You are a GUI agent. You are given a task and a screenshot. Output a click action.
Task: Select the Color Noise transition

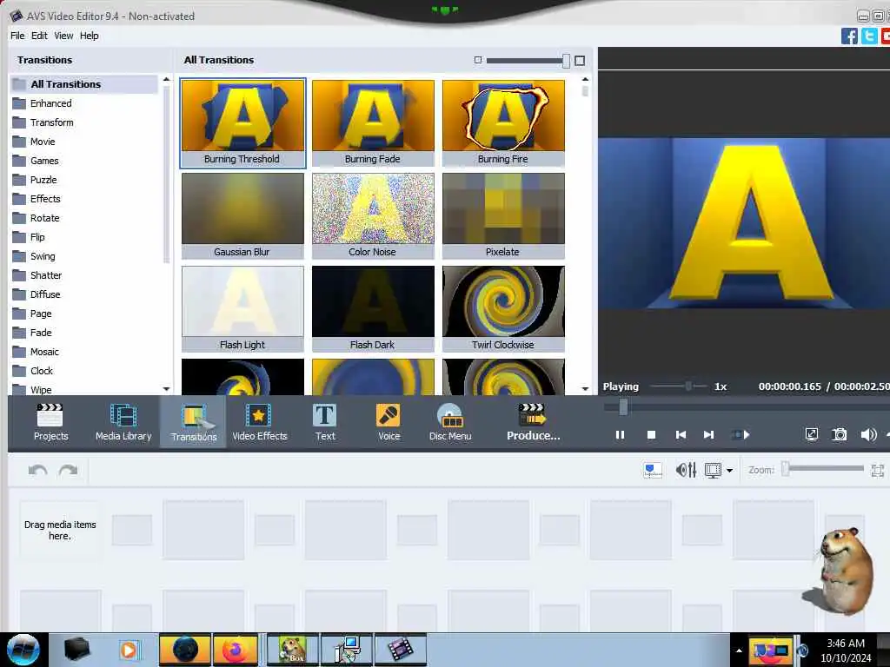coord(373,216)
